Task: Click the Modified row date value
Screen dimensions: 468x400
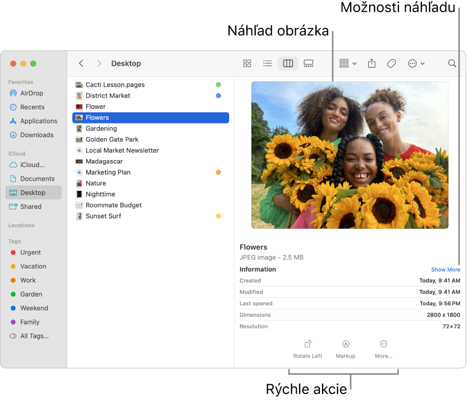Action: click(439, 292)
